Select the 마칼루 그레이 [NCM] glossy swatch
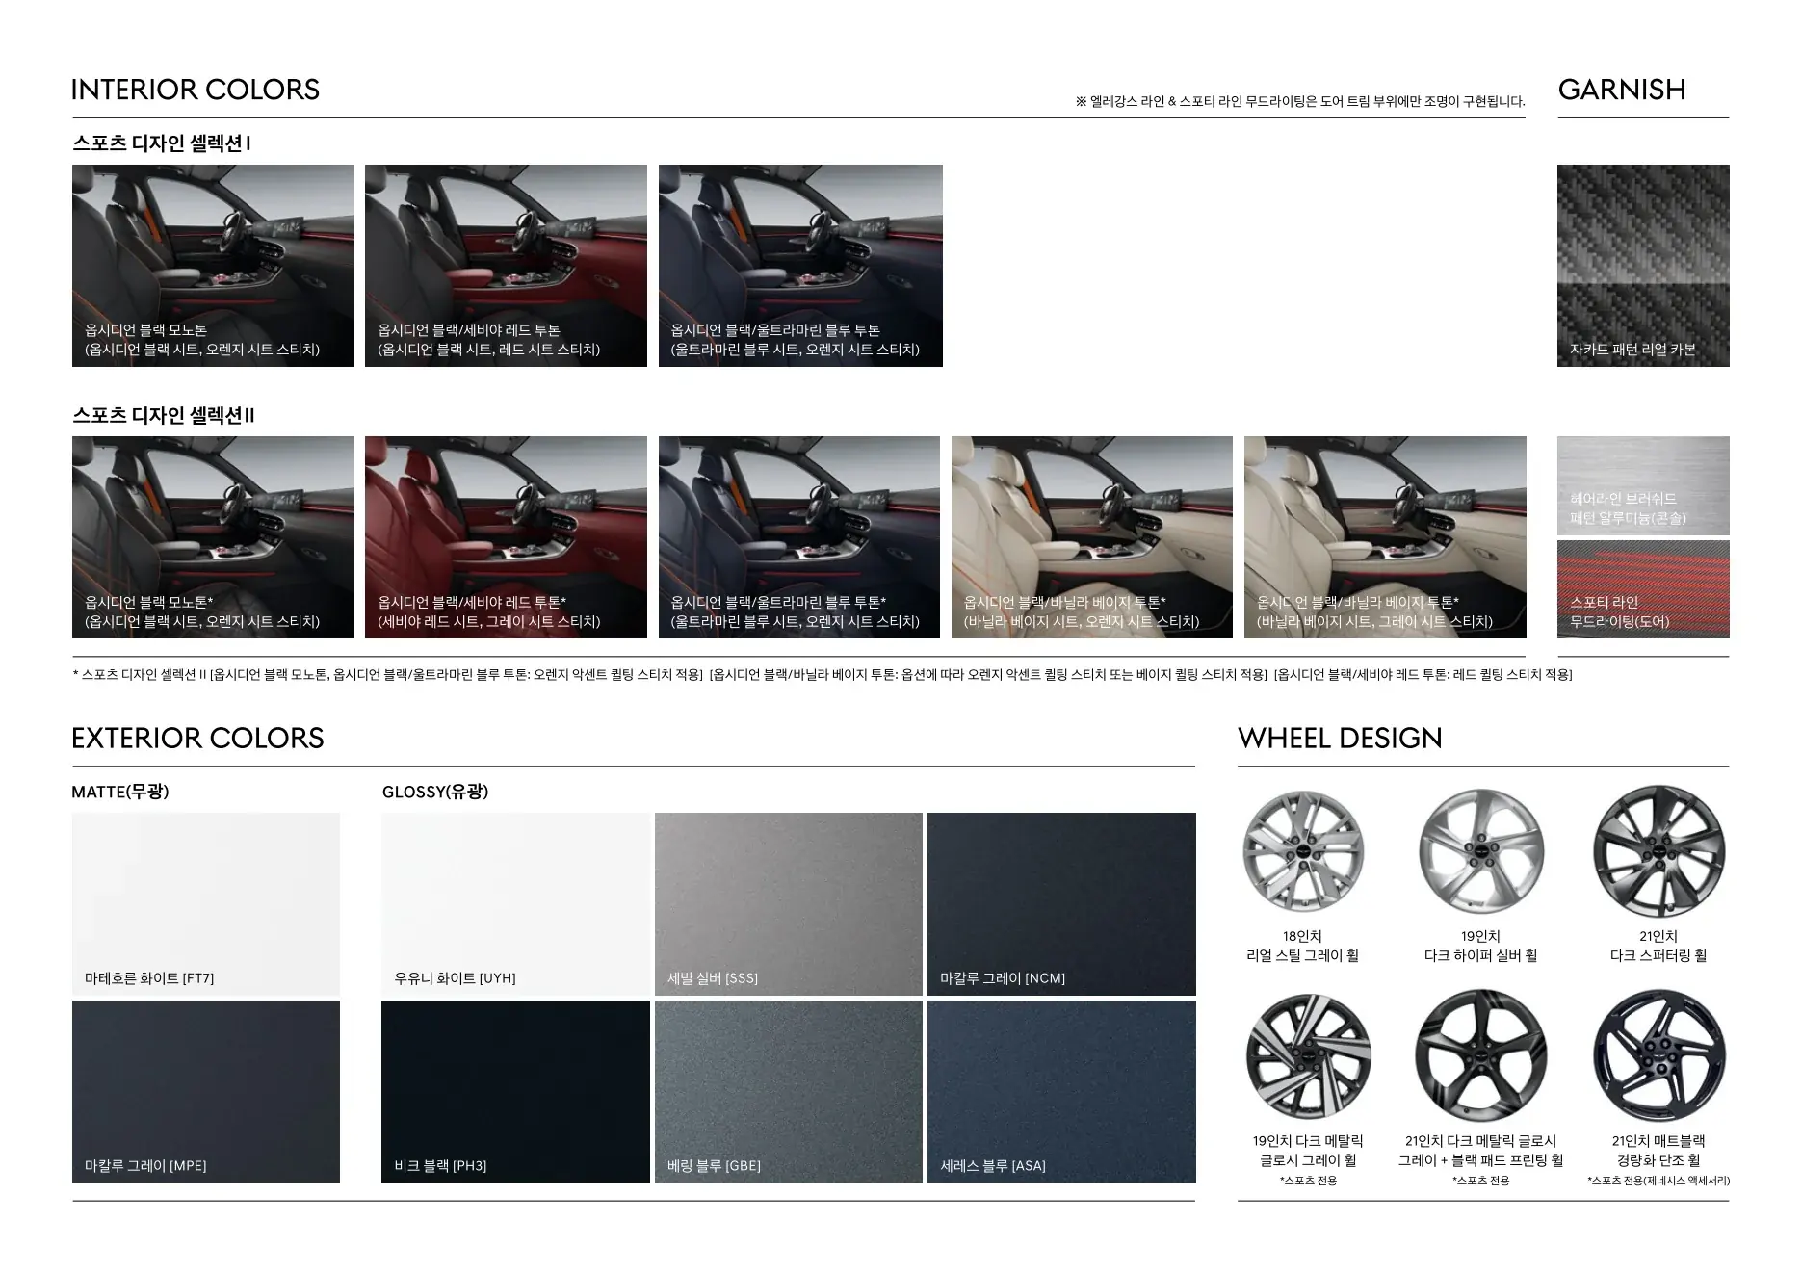This screenshot has height=1274, width=1802. [1061, 903]
